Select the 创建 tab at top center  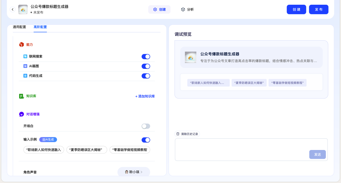pyautogui.click(x=159, y=9)
